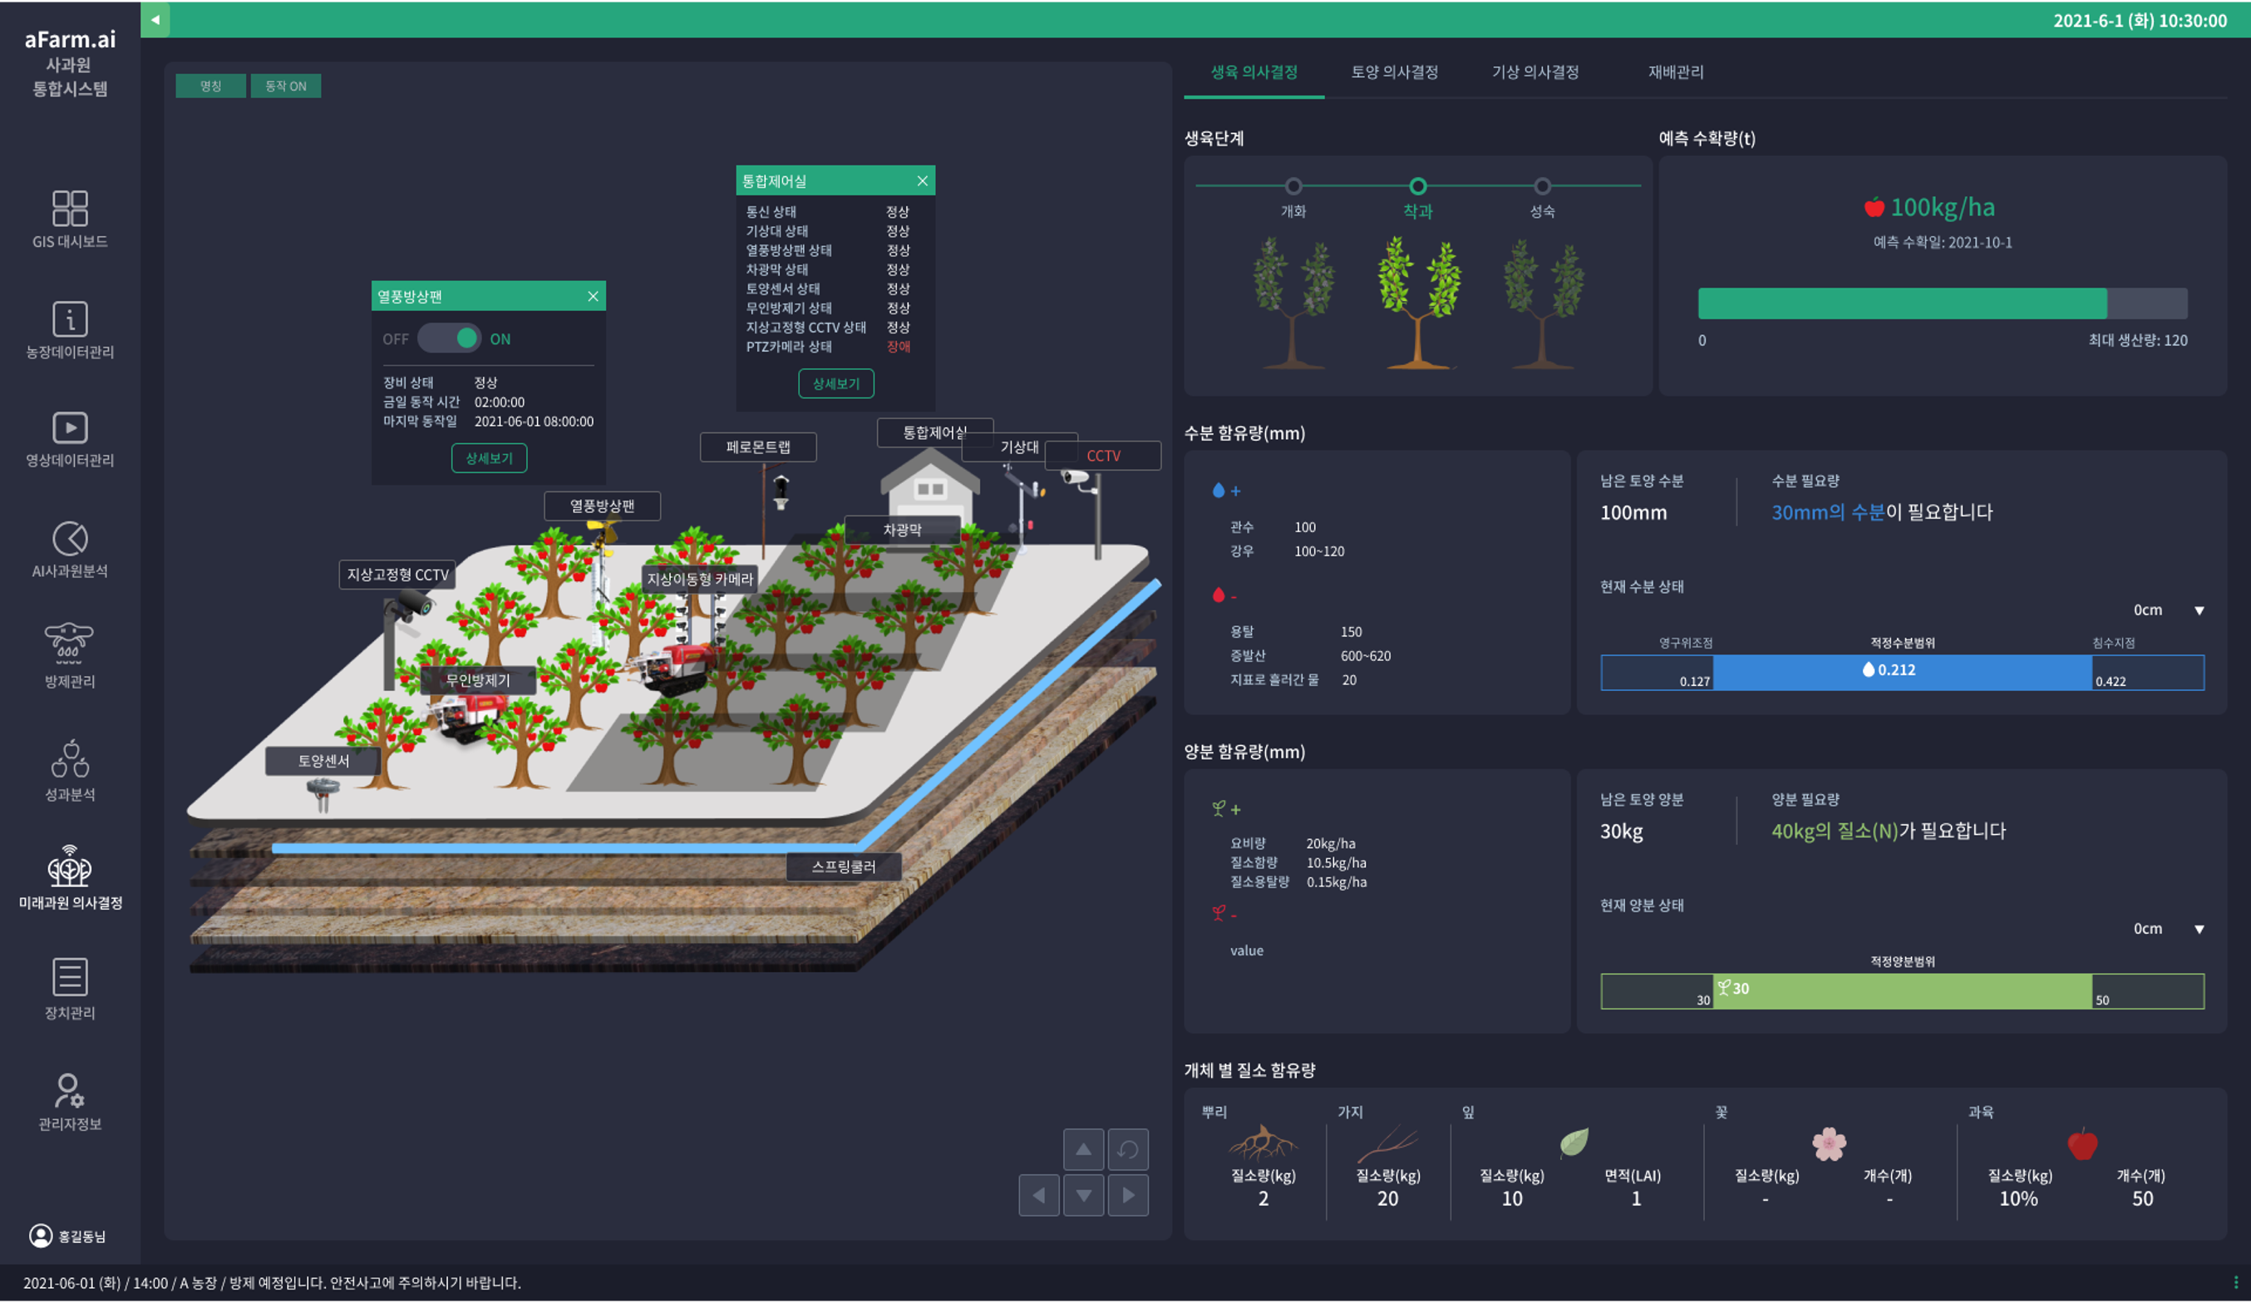Toggle 동작 ON label filter

point(286,86)
